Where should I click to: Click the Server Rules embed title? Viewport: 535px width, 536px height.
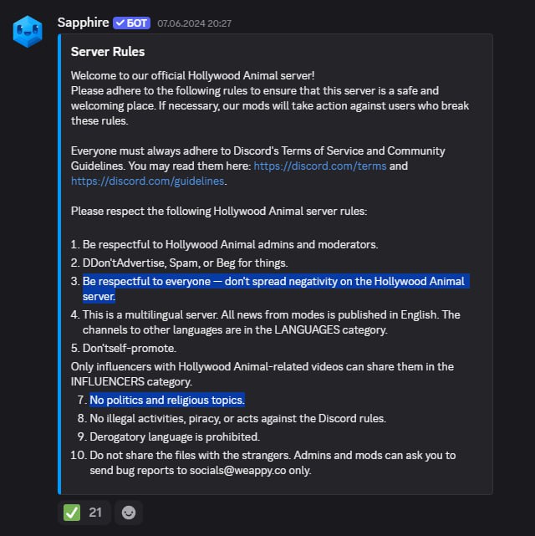(x=108, y=52)
